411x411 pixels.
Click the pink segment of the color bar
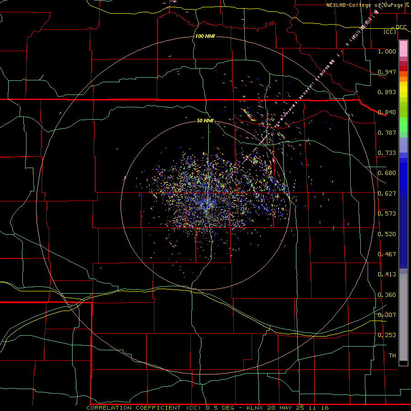coord(403,49)
